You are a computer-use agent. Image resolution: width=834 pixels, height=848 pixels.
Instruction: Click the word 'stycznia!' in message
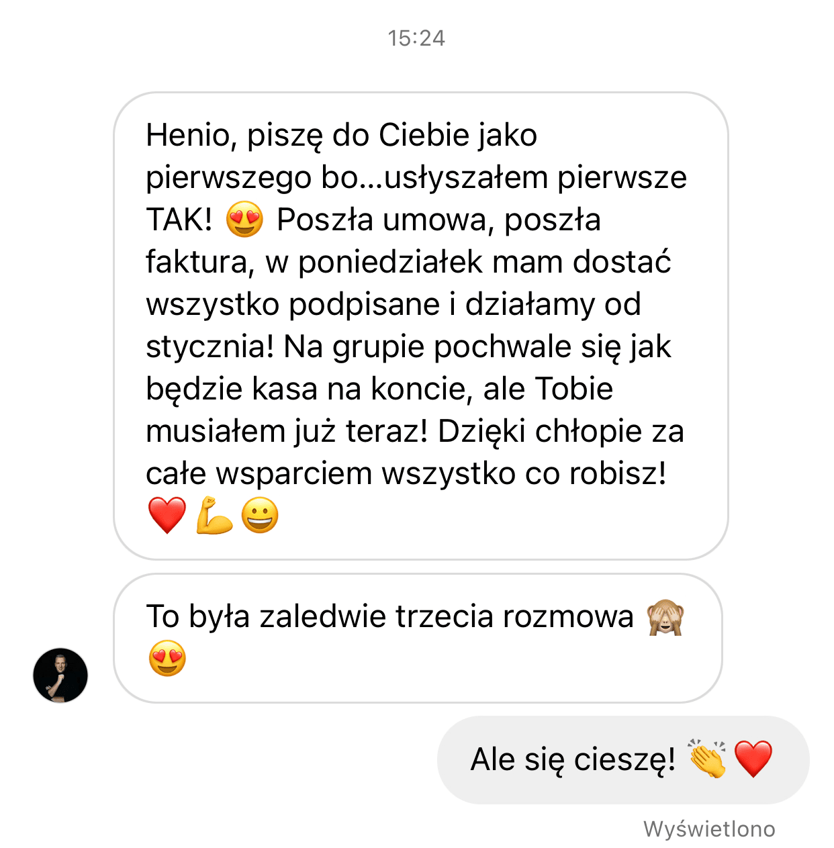(210, 347)
